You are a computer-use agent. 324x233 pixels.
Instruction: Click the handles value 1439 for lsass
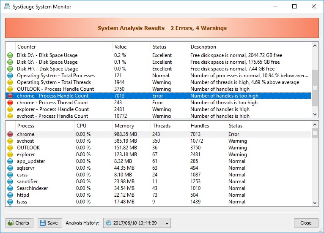[x=195, y=202]
